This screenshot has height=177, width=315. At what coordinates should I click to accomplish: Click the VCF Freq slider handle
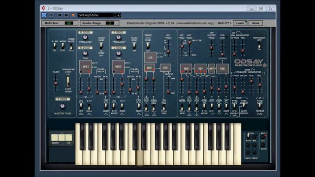pos(182,46)
